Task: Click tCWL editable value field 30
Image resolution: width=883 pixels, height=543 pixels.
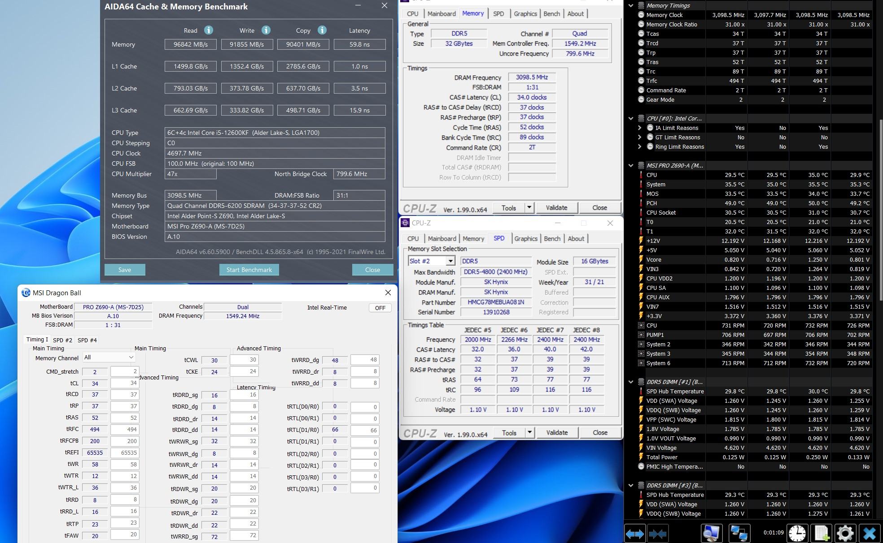Action: pyautogui.click(x=244, y=360)
